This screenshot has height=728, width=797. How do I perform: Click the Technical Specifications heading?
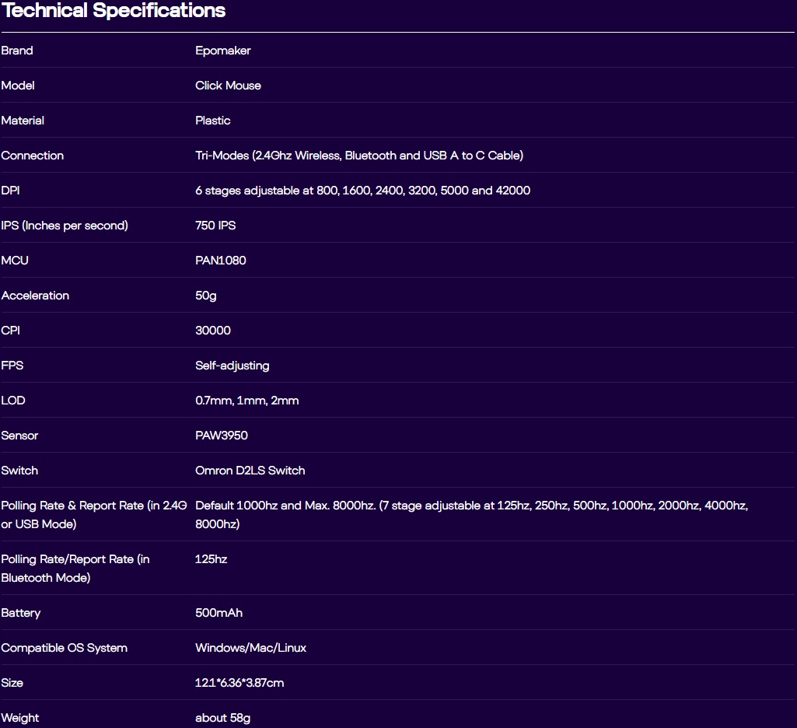coord(114,11)
